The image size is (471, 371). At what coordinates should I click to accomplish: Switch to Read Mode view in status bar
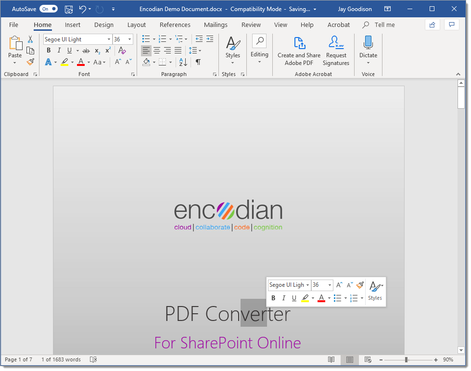(x=331, y=359)
